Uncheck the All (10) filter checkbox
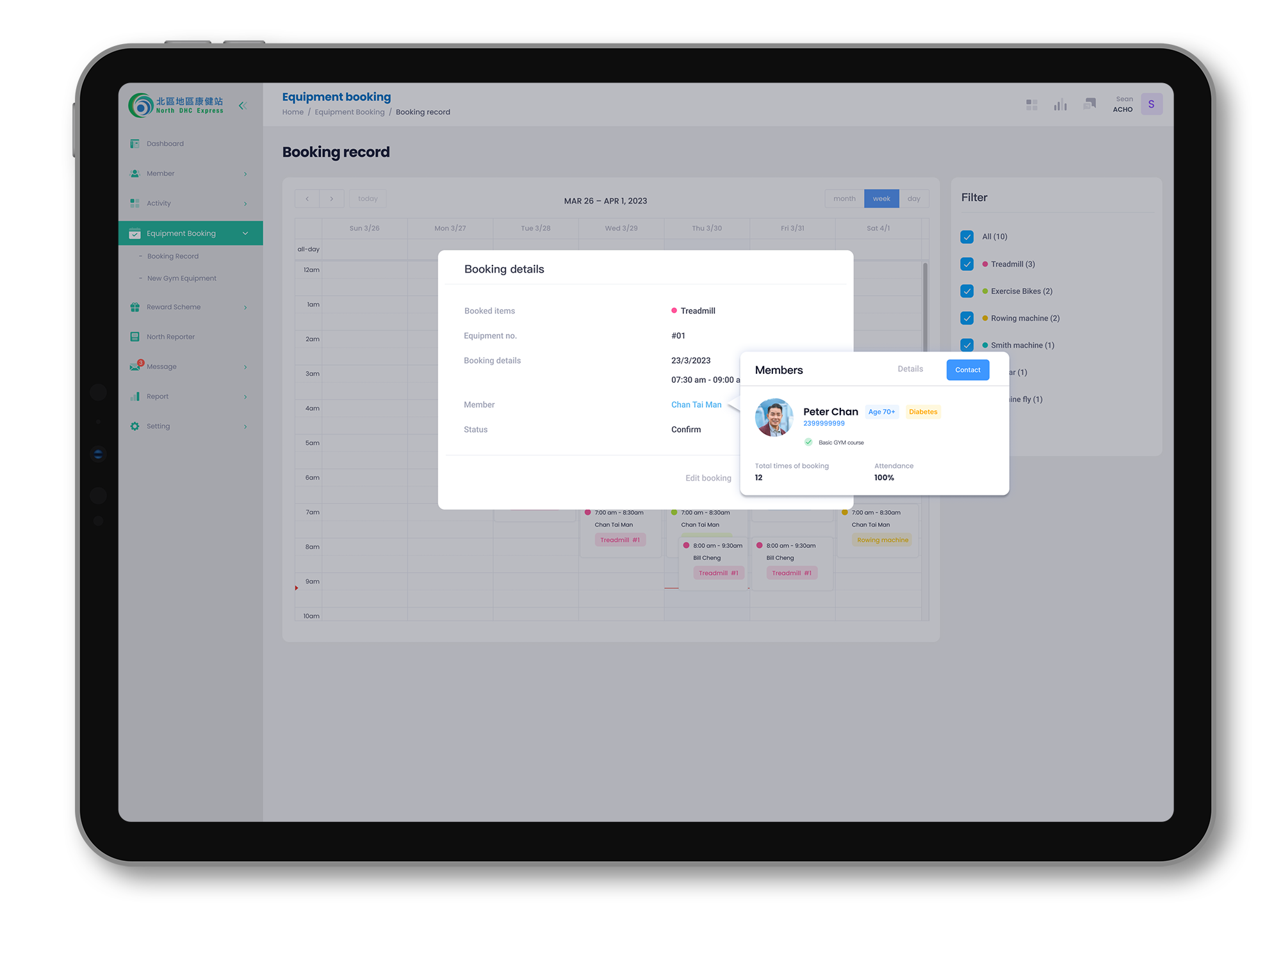1281x966 pixels. [x=967, y=237]
